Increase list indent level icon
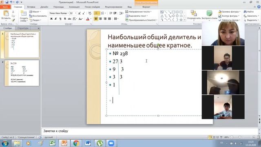Screen dimensions: 261x147 [115, 13]
